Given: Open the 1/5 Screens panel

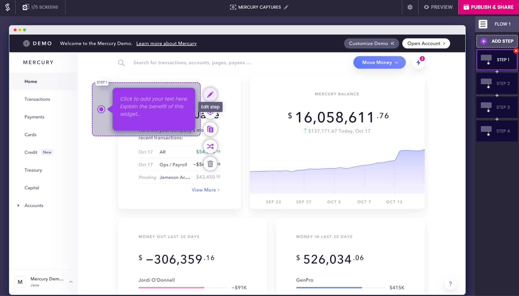Looking at the screenshot, I should (x=40, y=7).
